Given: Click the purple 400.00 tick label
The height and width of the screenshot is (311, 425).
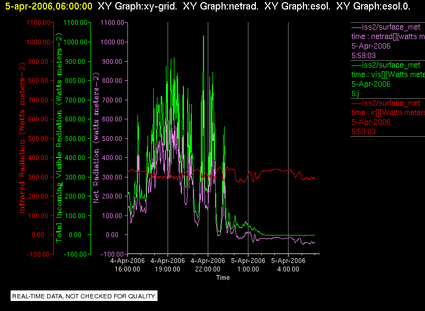Looking at the screenshot, I should (x=112, y=157).
